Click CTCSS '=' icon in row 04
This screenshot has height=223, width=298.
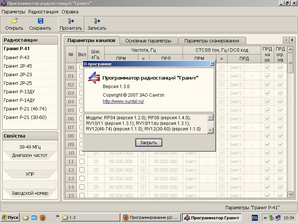[x=222, y=101]
